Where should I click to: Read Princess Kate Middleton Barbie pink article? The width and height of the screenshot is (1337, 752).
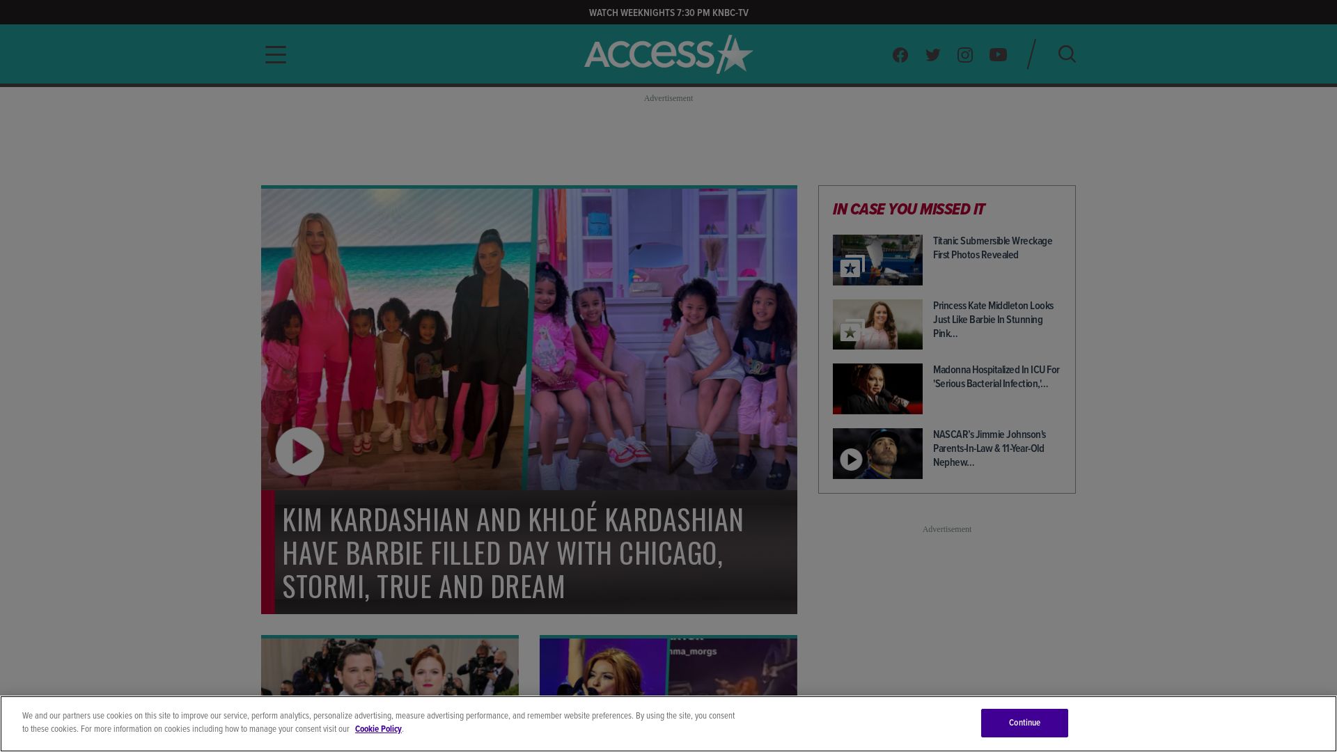[993, 320]
